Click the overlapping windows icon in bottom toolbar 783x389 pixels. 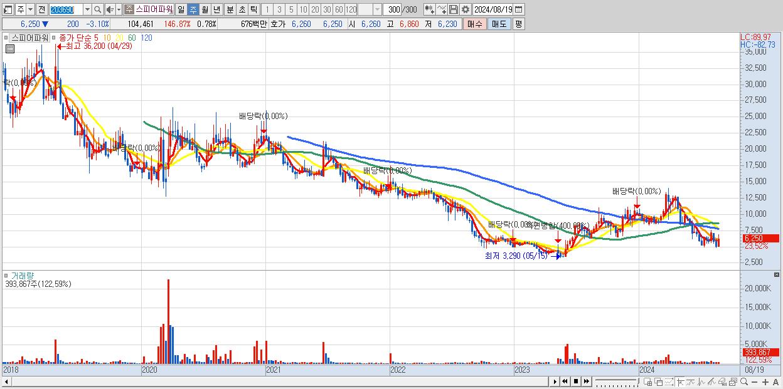click(x=658, y=382)
